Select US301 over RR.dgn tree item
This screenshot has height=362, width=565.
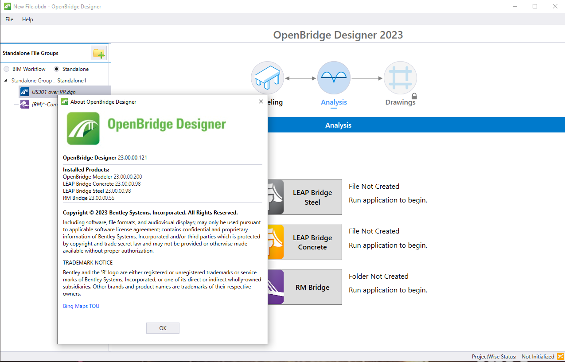tap(65, 92)
